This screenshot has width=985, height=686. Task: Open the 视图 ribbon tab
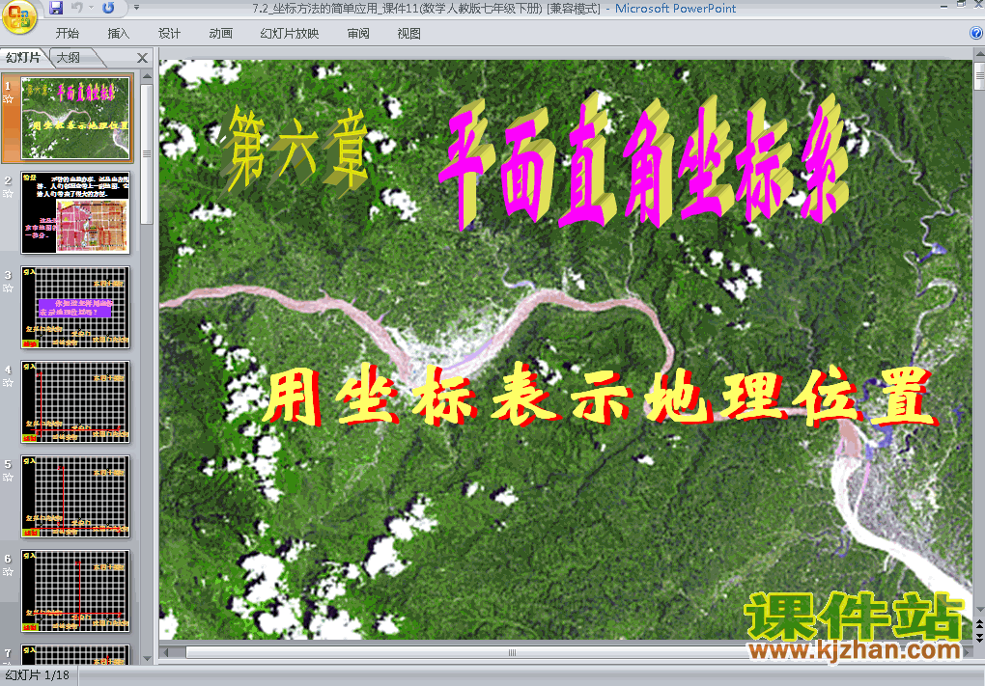point(408,33)
